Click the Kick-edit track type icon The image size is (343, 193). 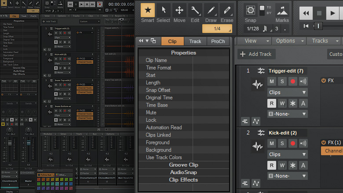tap(261, 133)
